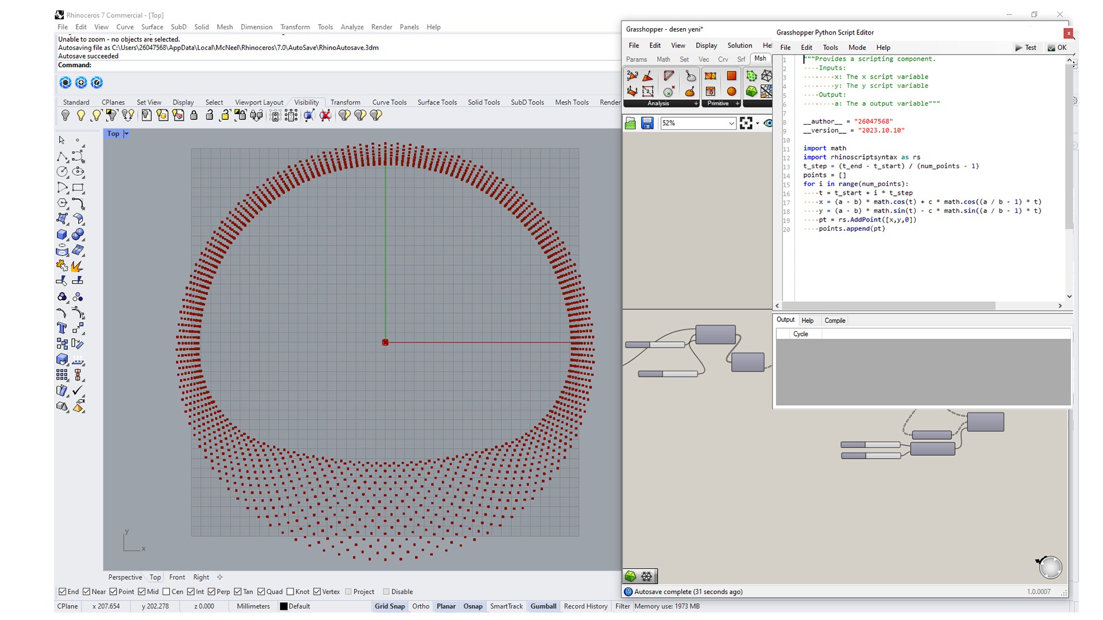Click the Default layer color swatch
The width and height of the screenshot is (1103, 620).
(x=283, y=606)
